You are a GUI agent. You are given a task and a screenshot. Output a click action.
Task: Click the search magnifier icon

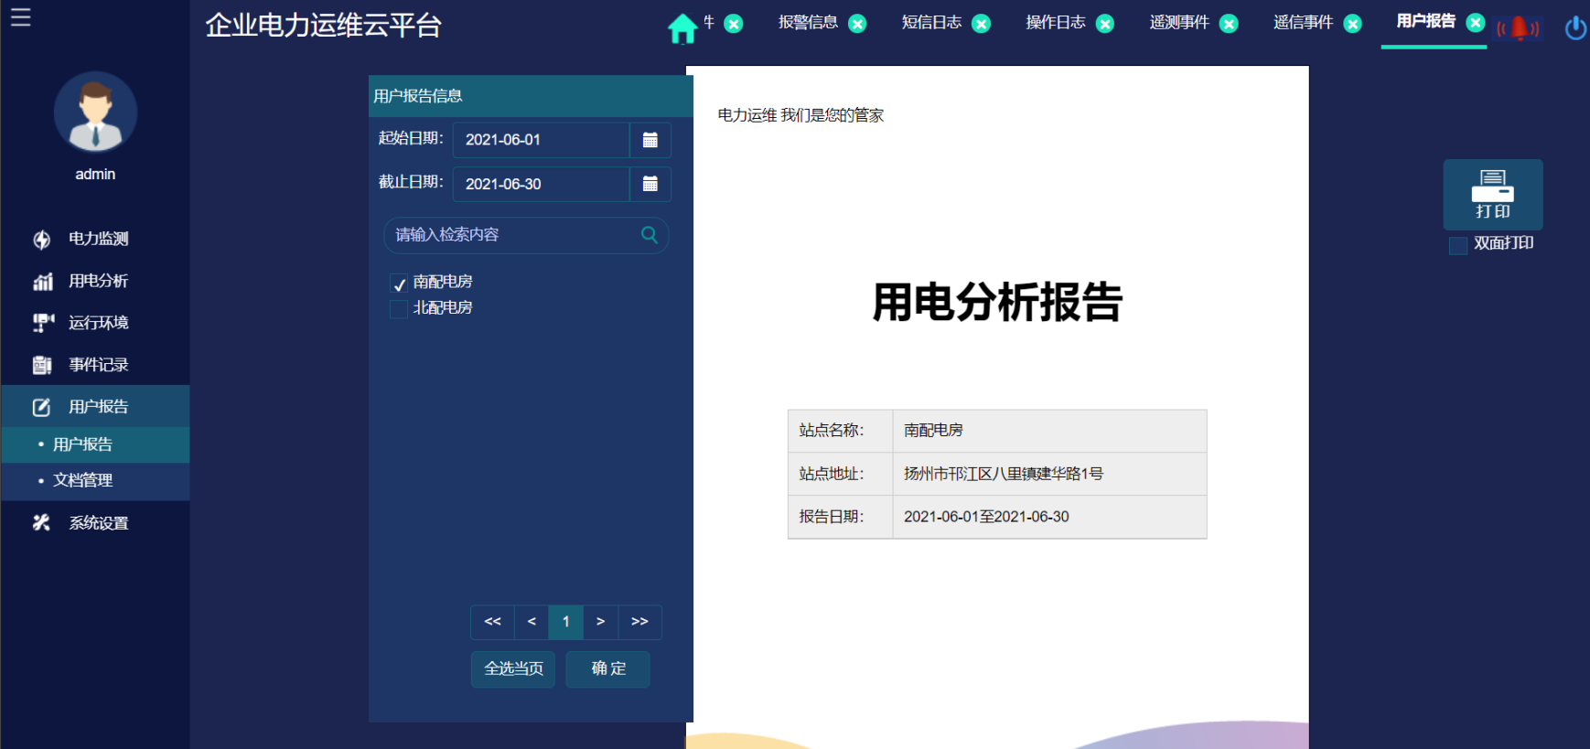tap(650, 235)
